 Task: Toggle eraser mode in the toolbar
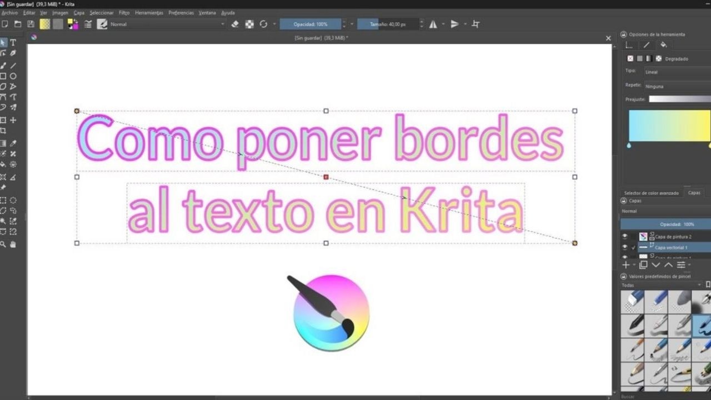tap(234, 24)
